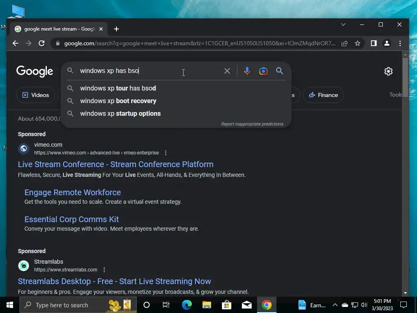Search by image camera icon

pyautogui.click(x=263, y=71)
